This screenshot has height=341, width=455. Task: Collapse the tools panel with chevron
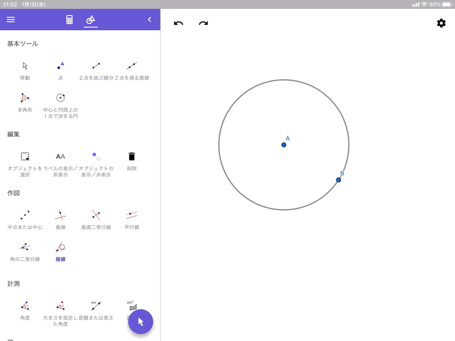click(x=150, y=19)
